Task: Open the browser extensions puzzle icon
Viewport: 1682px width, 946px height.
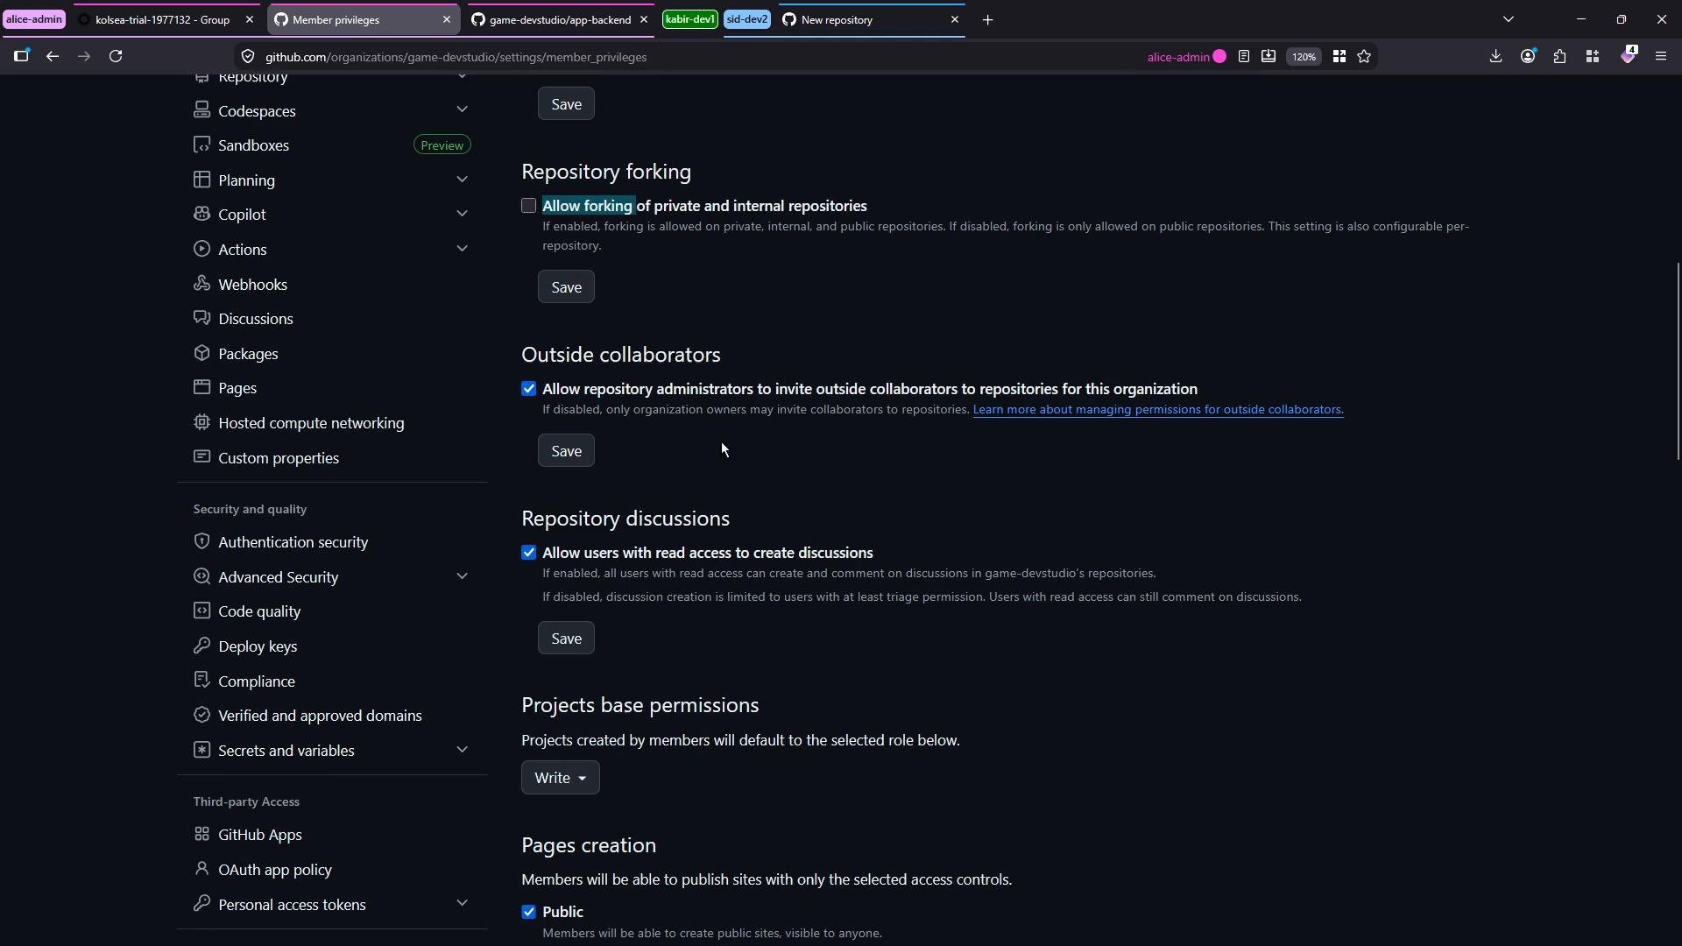Action: point(1560,57)
